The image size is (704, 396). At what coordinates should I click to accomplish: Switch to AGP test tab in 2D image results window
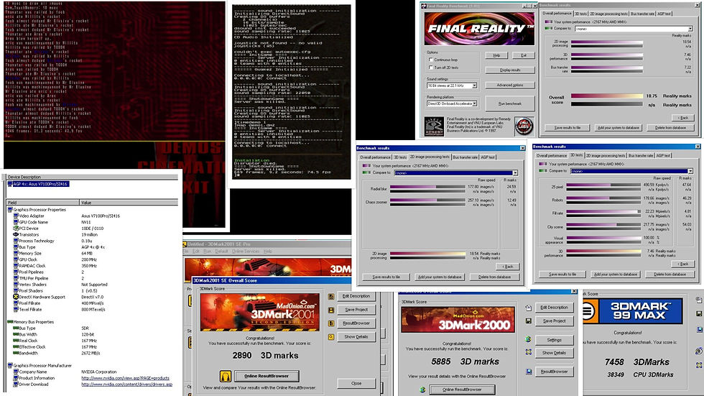click(x=488, y=157)
